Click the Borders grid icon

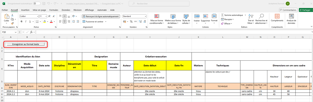37,21
